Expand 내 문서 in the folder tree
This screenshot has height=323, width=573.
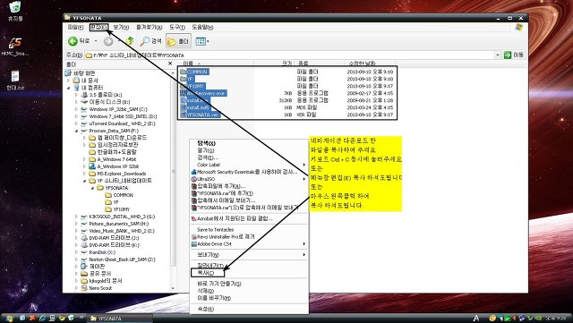68,81
